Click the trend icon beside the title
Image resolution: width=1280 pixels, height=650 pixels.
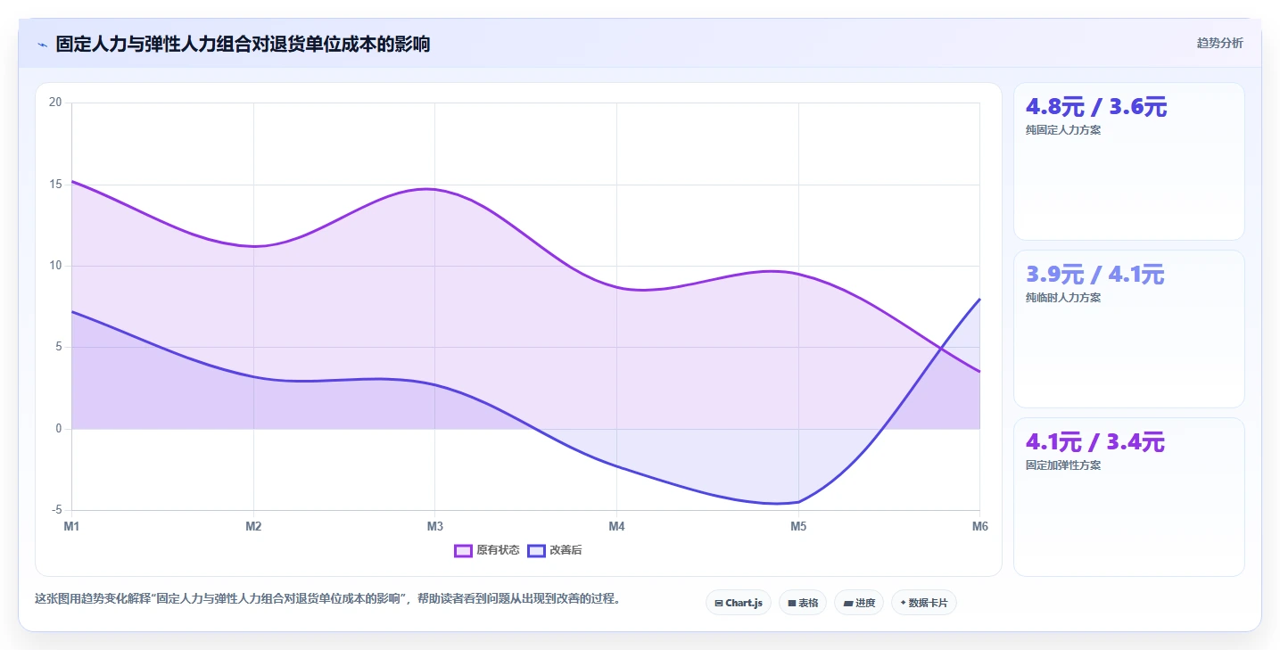[x=42, y=45]
